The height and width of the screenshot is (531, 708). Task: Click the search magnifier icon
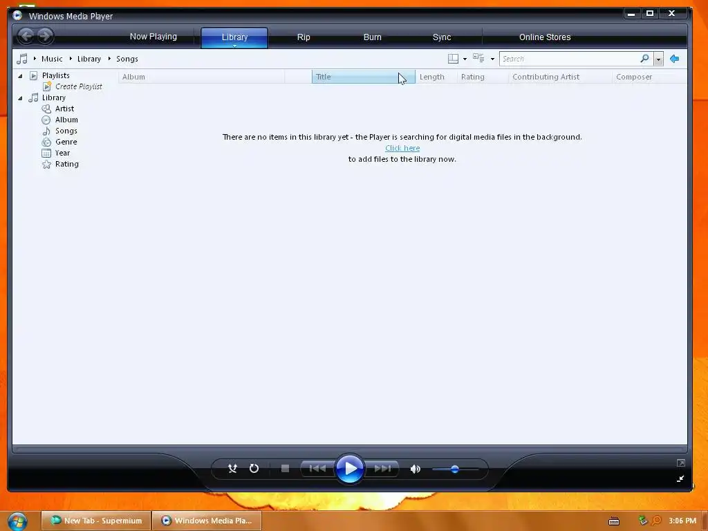tap(645, 58)
